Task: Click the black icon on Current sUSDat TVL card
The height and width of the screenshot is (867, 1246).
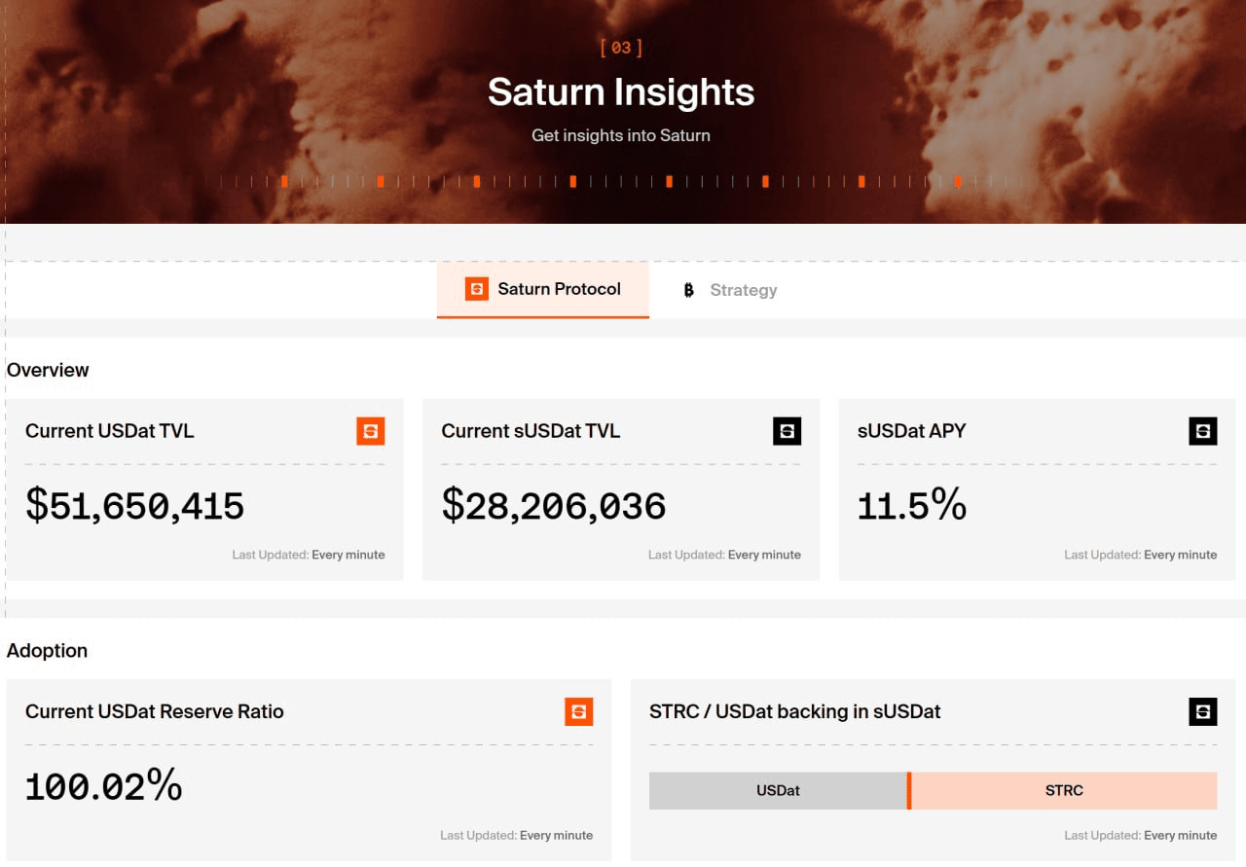Action: (787, 431)
